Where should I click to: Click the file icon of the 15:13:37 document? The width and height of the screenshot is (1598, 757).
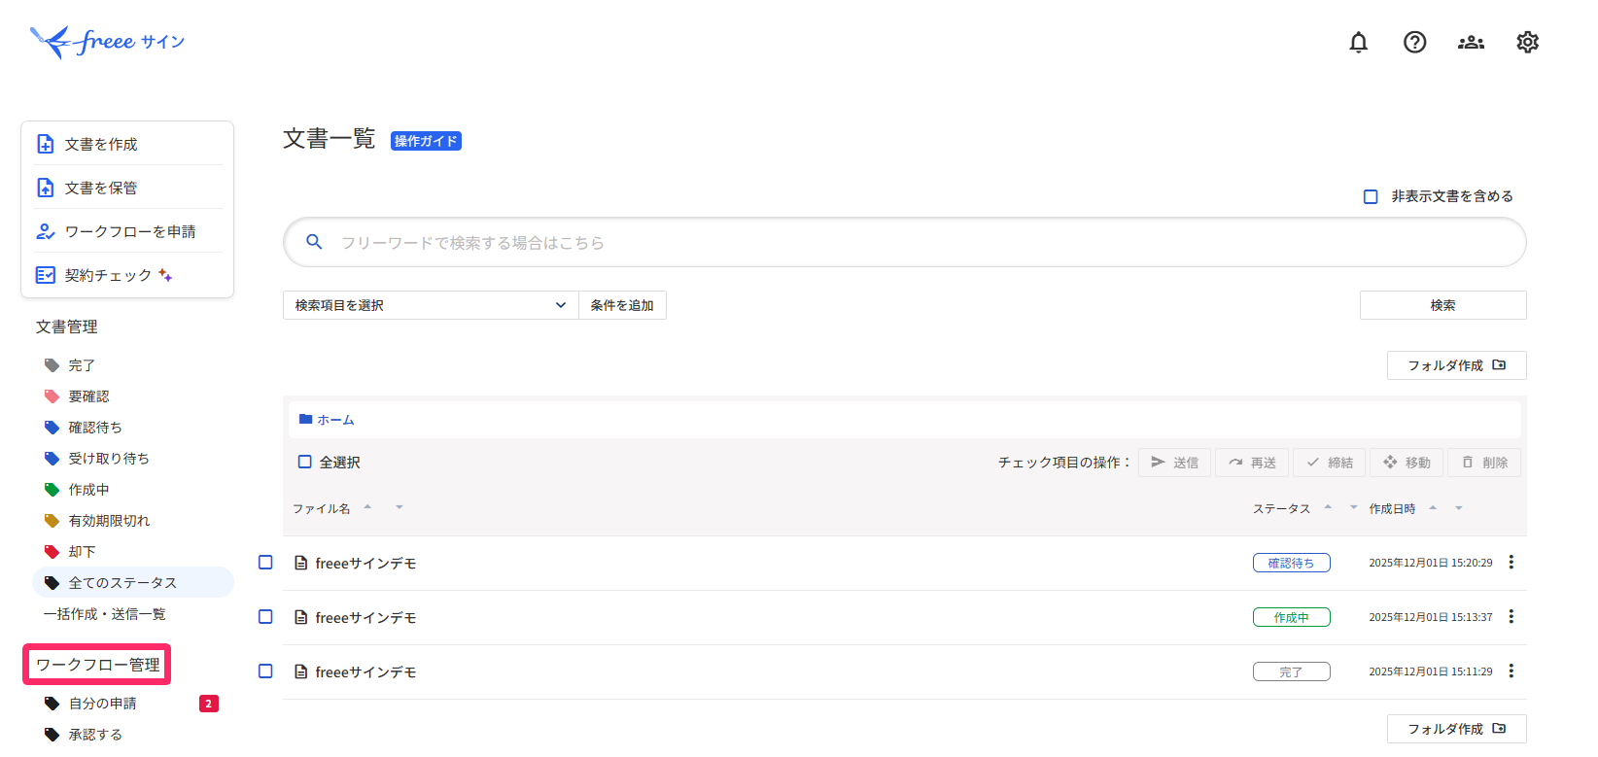[x=301, y=617]
